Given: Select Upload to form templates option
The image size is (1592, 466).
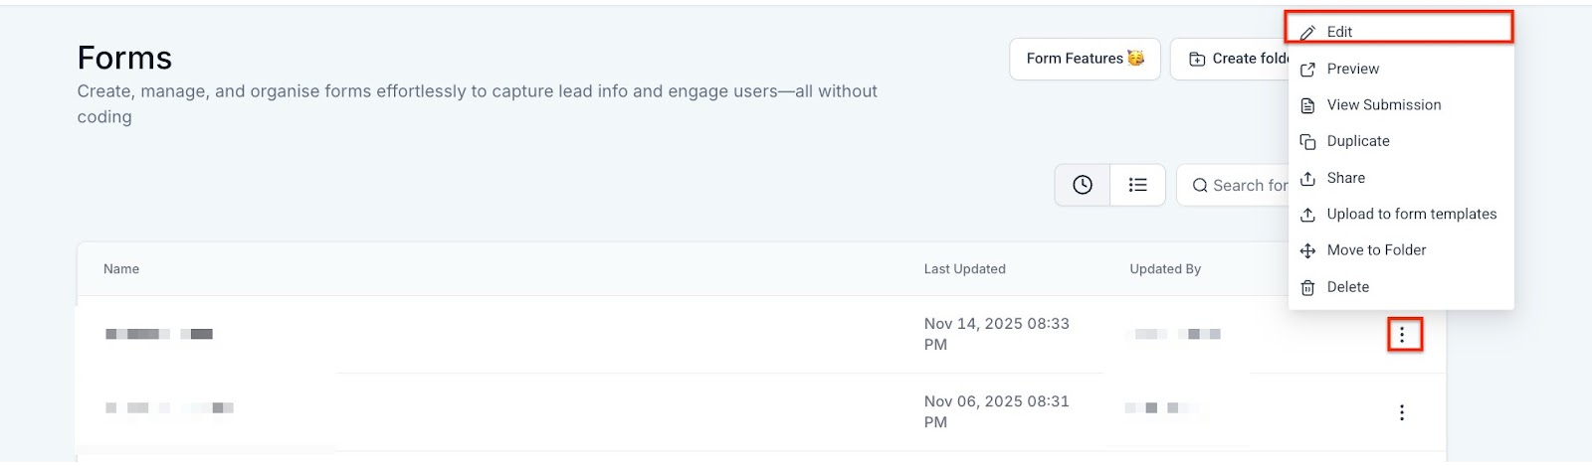Looking at the screenshot, I should tap(1411, 214).
